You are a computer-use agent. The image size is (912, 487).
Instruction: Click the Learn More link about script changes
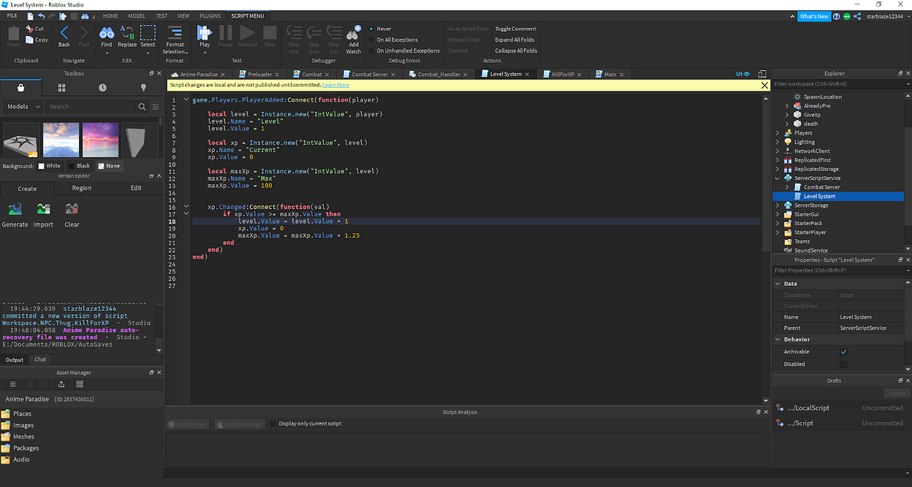point(335,85)
